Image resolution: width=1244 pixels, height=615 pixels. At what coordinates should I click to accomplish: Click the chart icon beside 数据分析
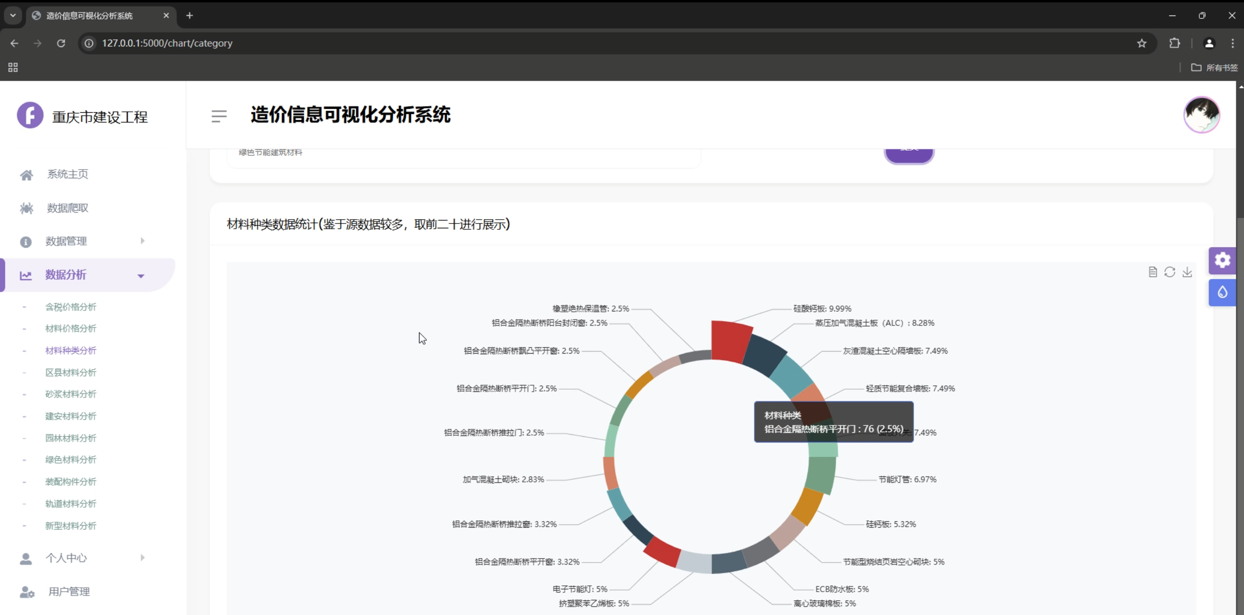tap(26, 275)
